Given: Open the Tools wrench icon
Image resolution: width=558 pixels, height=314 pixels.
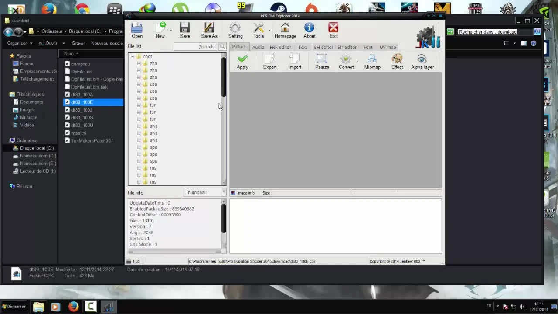Looking at the screenshot, I should [259, 31].
